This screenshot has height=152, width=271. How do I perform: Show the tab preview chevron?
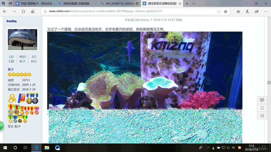193,3
